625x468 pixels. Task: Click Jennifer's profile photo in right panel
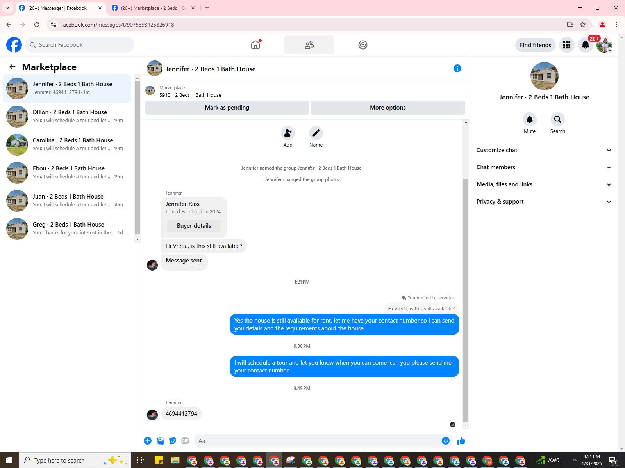click(x=544, y=76)
